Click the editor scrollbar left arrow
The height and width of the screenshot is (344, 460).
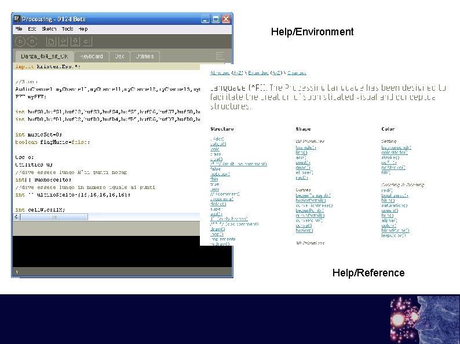click(16, 217)
